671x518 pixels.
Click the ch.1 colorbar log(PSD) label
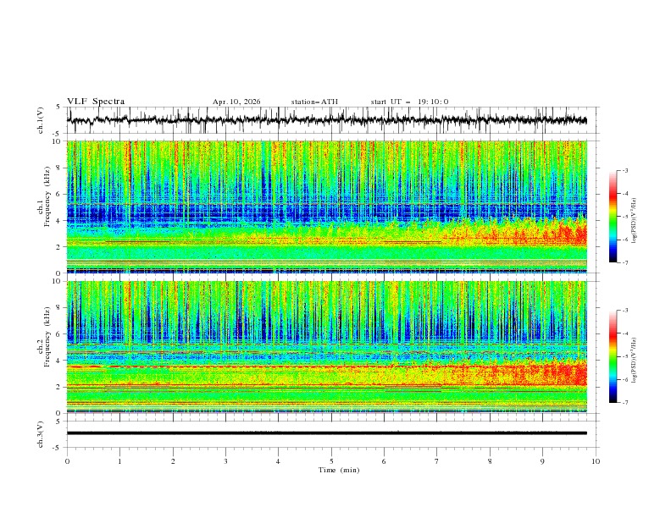pos(634,221)
